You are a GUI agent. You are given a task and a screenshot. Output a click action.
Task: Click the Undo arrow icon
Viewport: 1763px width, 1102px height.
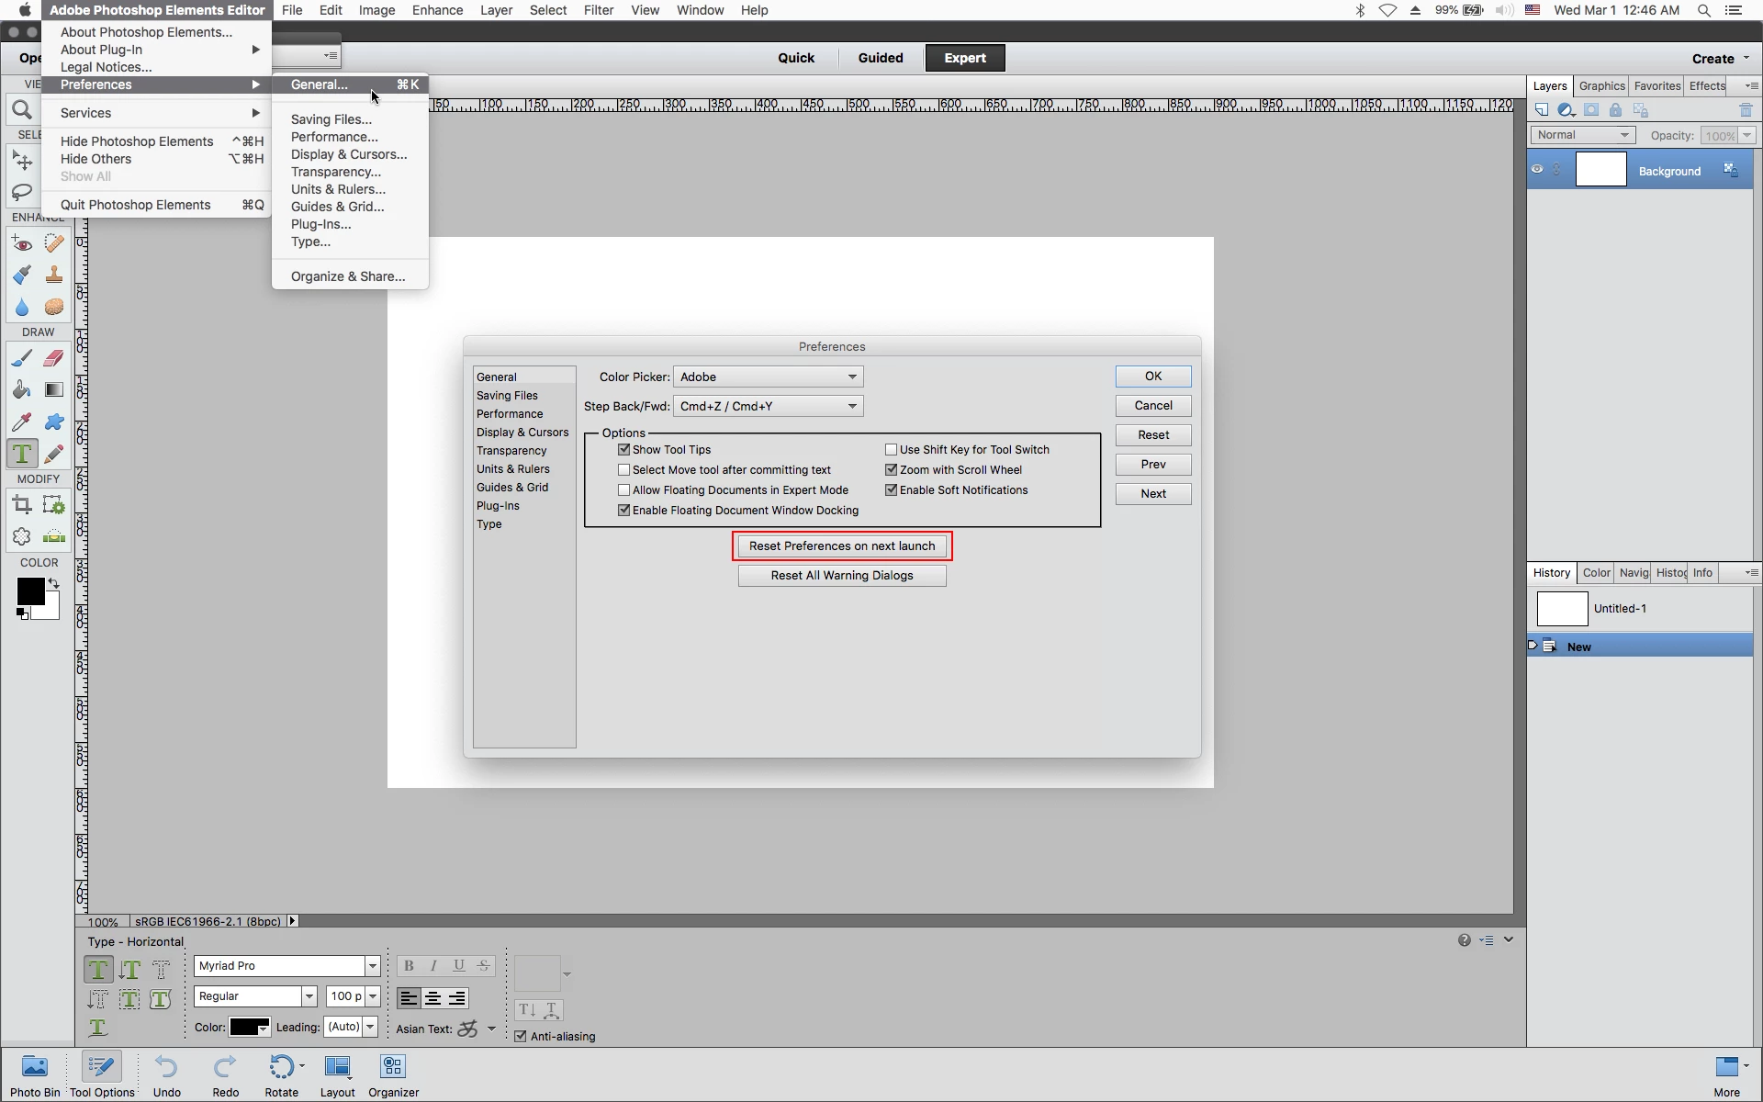(x=166, y=1067)
